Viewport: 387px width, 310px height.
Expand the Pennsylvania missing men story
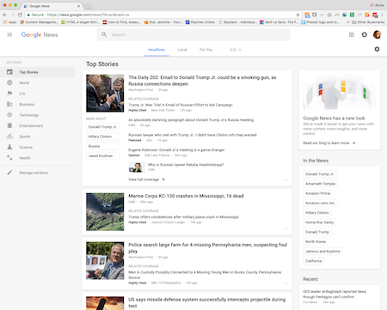[286, 283]
